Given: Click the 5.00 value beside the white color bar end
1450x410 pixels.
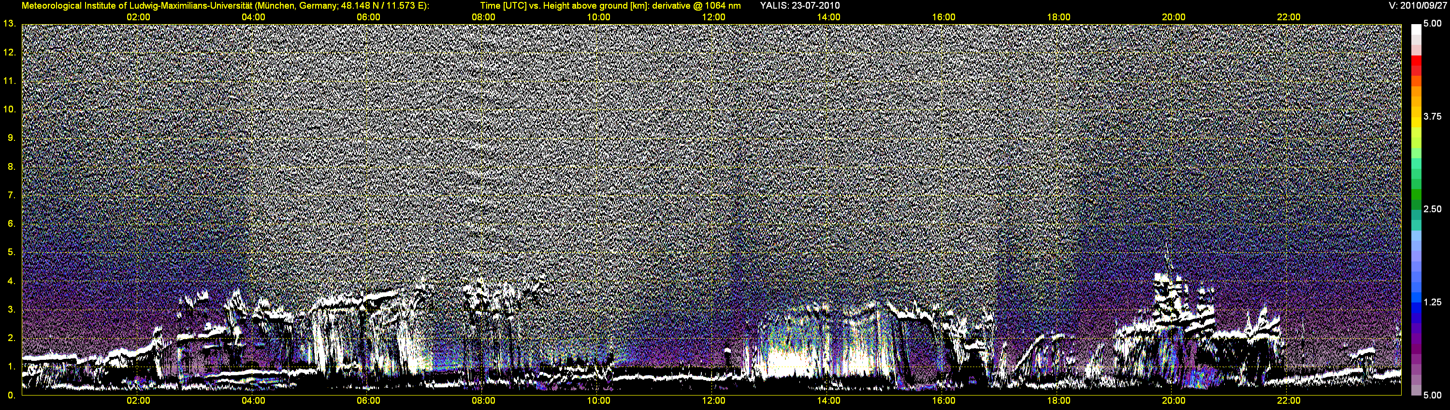Looking at the screenshot, I should [1433, 24].
